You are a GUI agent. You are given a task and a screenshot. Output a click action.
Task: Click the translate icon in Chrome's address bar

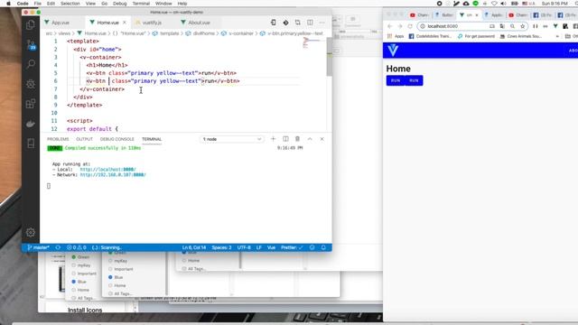click(502, 26)
